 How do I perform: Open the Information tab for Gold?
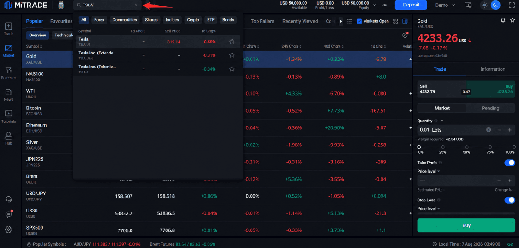[x=493, y=69]
